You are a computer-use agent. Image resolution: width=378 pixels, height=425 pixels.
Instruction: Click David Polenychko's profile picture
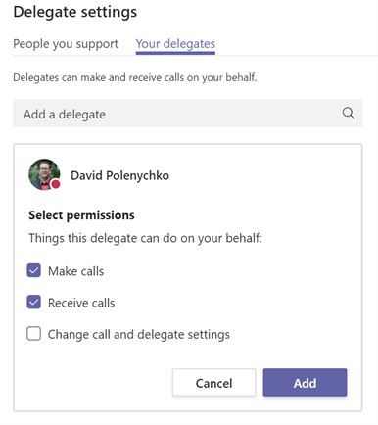tap(44, 174)
